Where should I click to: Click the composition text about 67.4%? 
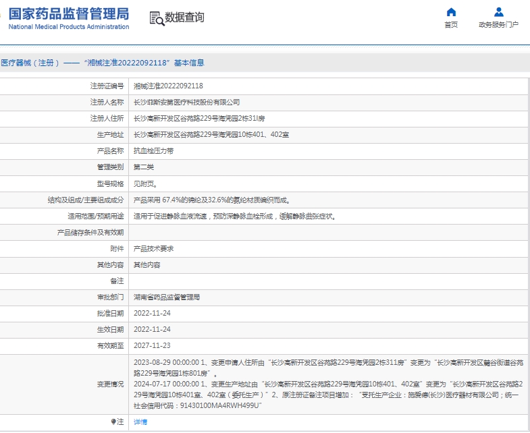(212, 200)
